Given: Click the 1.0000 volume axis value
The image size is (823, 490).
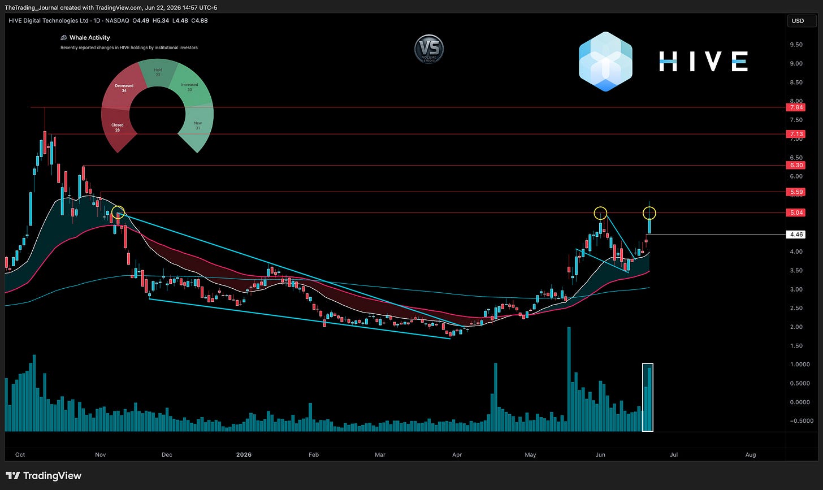Looking at the screenshot, I should coord(801,365).
